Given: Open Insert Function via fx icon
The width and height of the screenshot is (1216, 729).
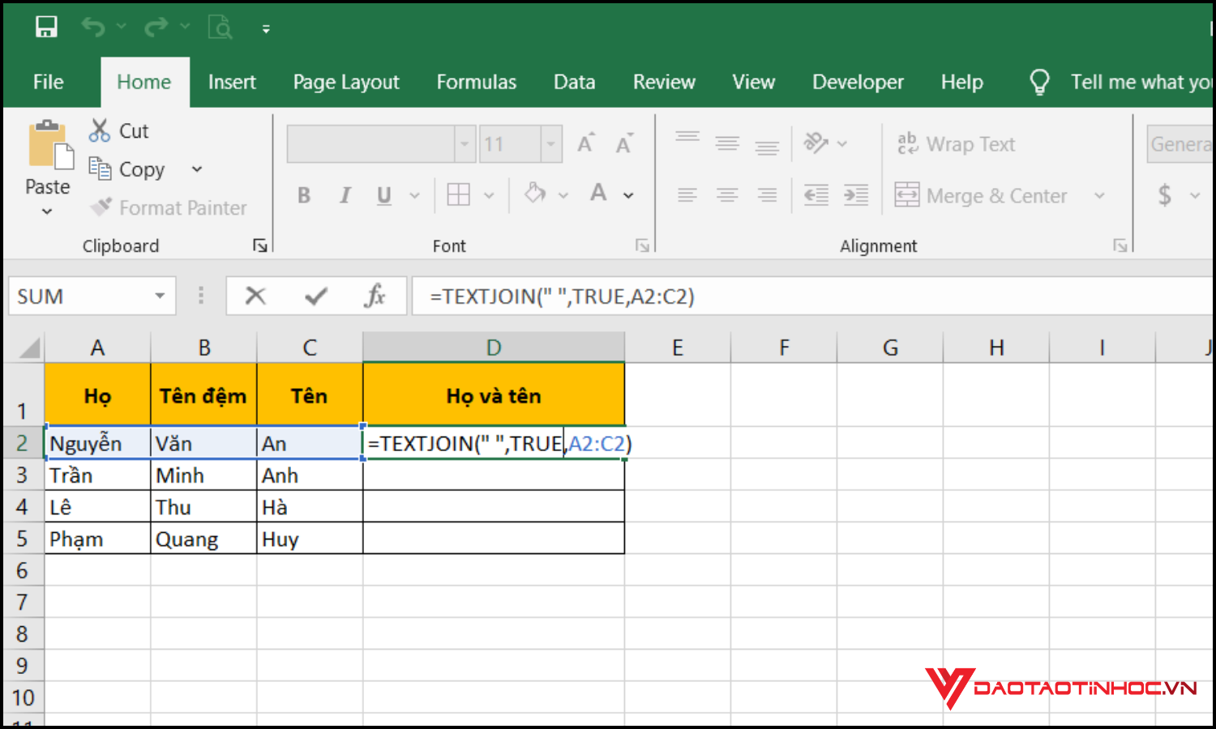Looking at the screenshot, I should tap(375, 296).
